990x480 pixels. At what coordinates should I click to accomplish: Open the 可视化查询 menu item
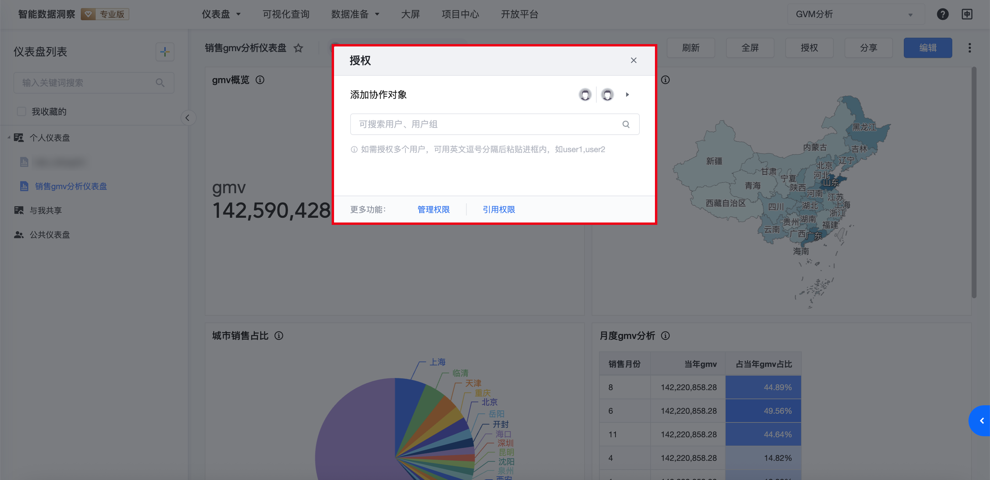click(x=286, y=14)
